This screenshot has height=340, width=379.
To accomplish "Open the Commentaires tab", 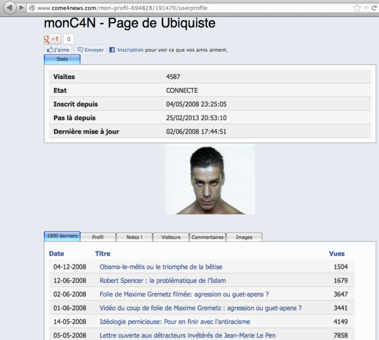I will pos(208,237).
